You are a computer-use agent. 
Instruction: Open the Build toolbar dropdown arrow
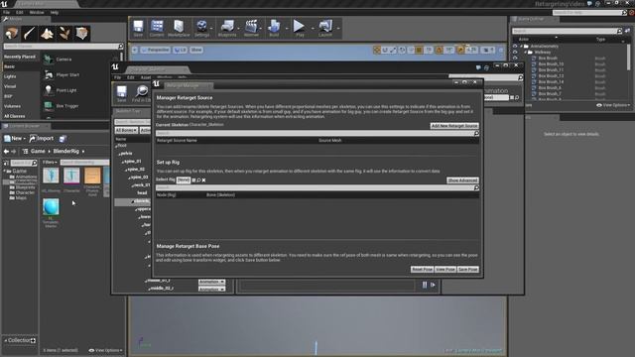(x=287, y=29)
